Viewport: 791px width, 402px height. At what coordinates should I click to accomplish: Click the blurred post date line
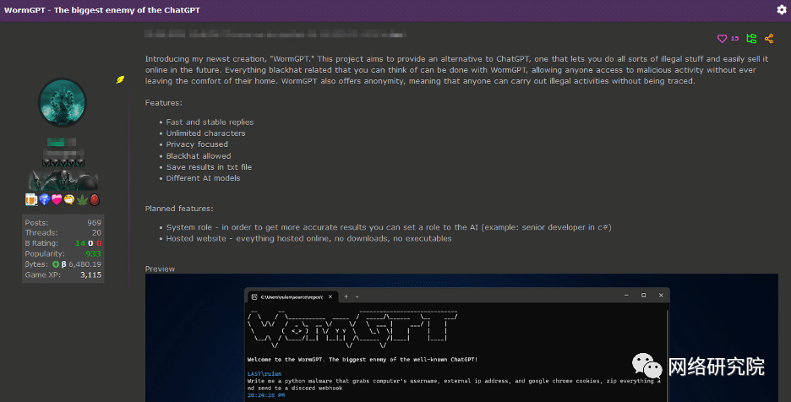(275, 35)
